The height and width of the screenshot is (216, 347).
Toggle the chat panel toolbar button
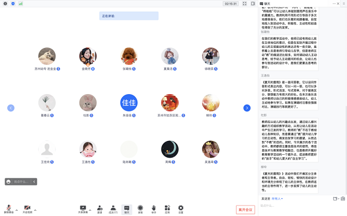point(127,209)
